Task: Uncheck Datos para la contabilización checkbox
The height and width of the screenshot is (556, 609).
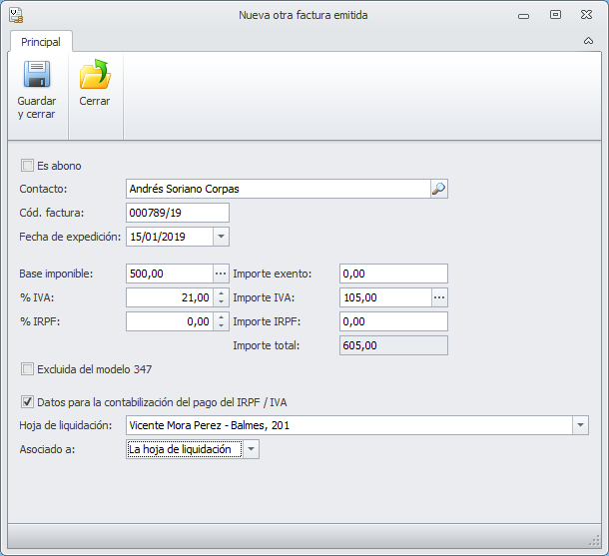Action: [x=28, y=402]
